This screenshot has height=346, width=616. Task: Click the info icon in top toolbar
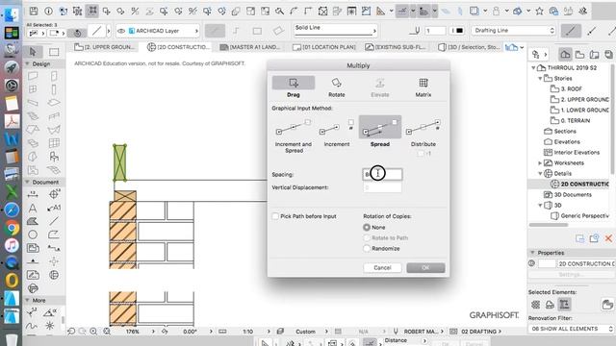click(x=48, y=11)
